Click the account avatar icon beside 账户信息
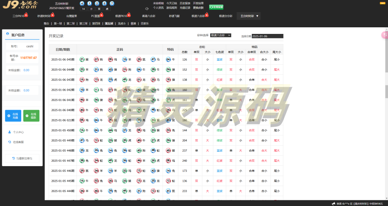This screenshot has width=388, height=206. point(8,34)
